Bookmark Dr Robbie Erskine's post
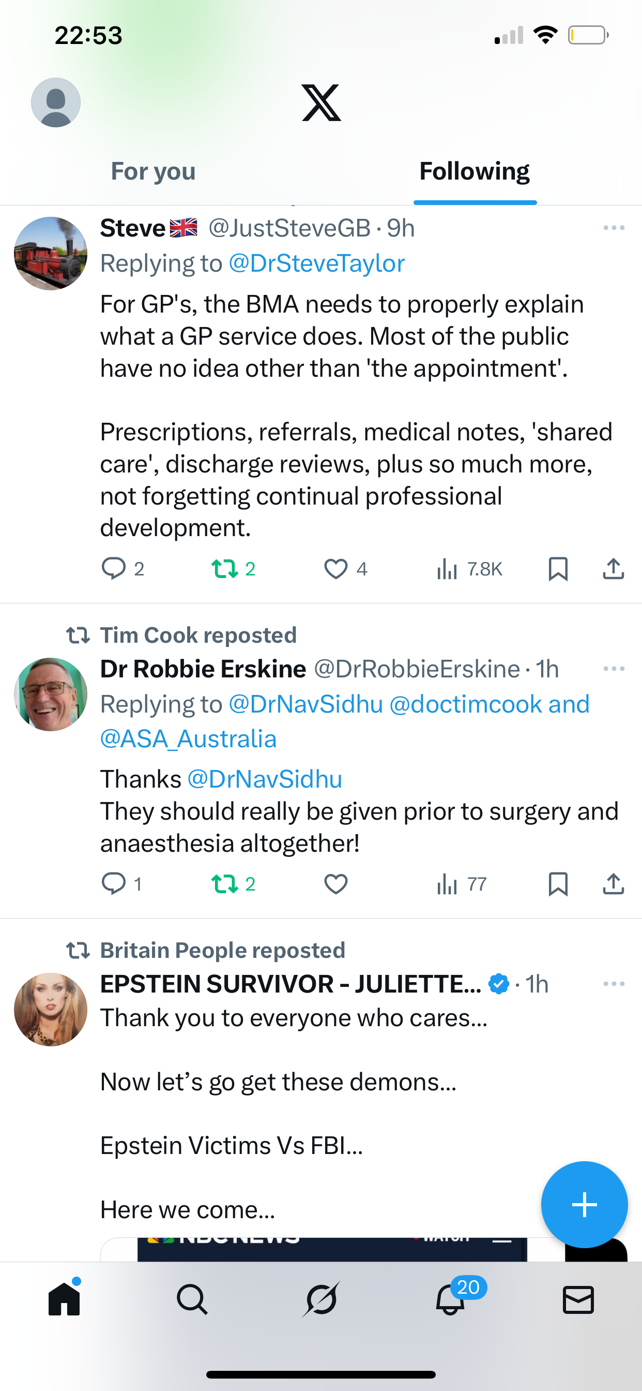 pyautogui.click(x=558, y=884)
